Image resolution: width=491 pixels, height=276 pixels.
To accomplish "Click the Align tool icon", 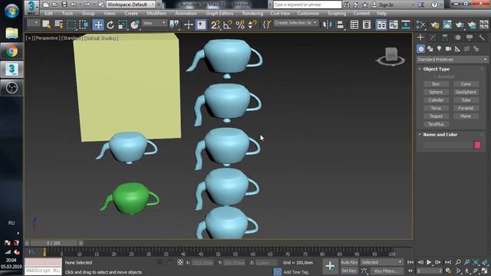I will (340, 25).
